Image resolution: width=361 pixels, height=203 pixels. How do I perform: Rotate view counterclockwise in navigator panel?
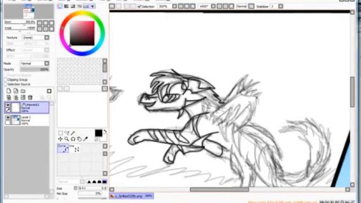pos(39,29)
